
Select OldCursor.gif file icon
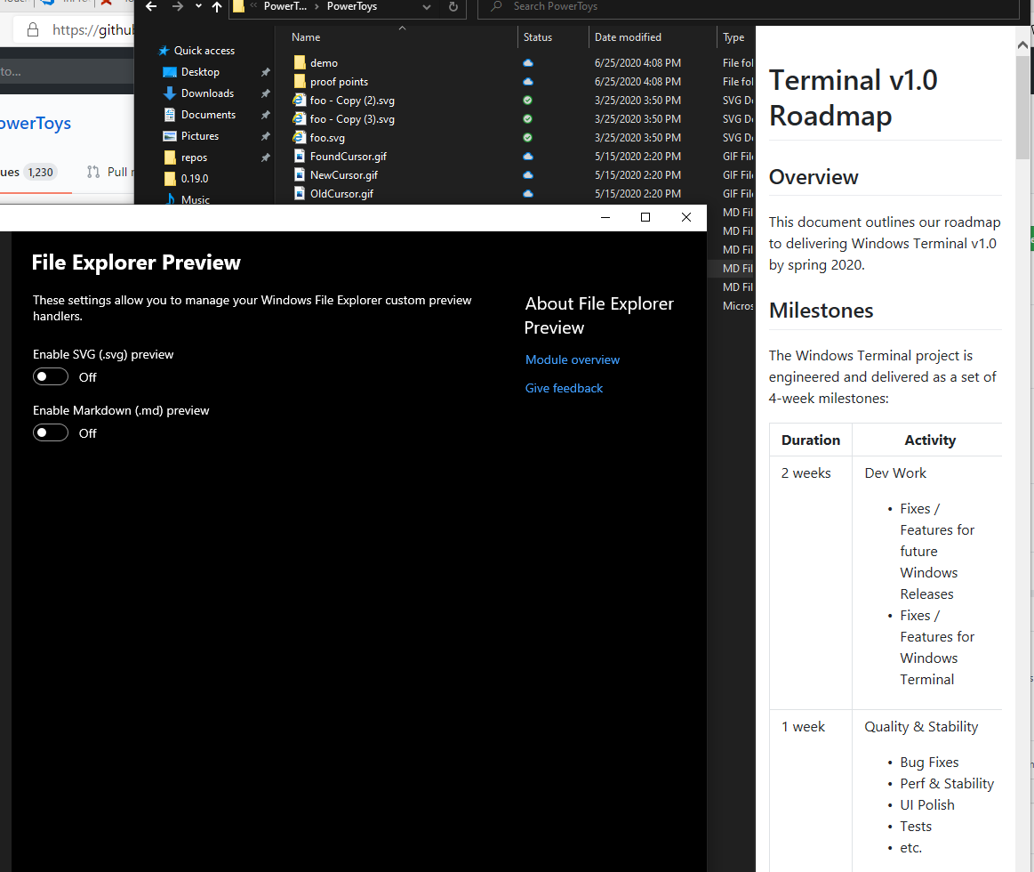pyautogui.click(x=300, y=193)
